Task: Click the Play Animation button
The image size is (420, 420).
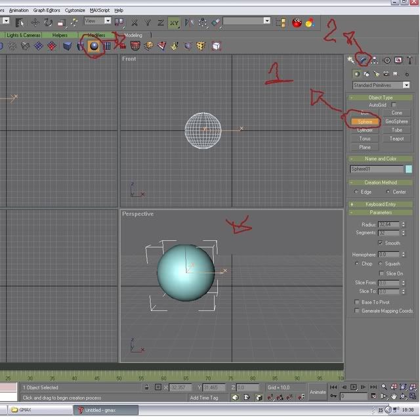Action: coord(354,387)
